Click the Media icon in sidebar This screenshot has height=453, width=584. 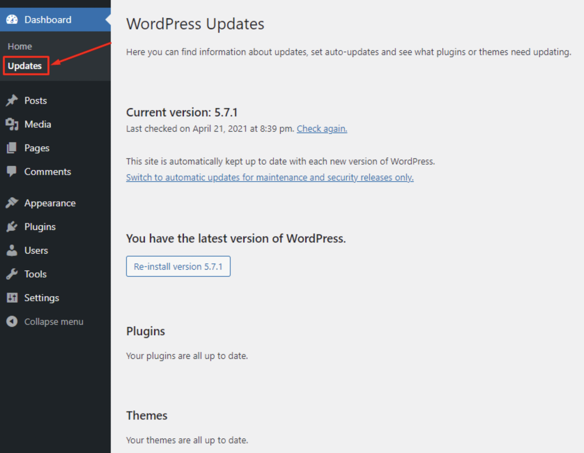click(12, 124)
